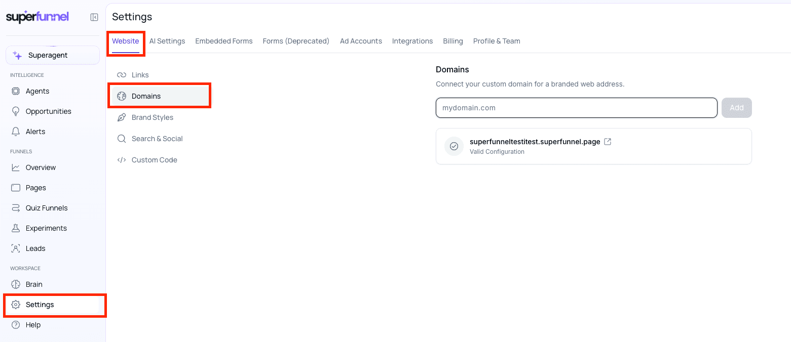Click the 'Connect your custom domain' description

click(530, 84)
